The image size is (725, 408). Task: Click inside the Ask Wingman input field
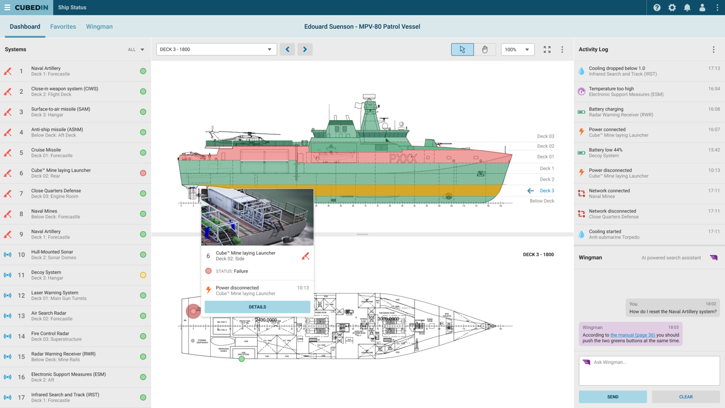pyautogui.click(x=649, y=371)
